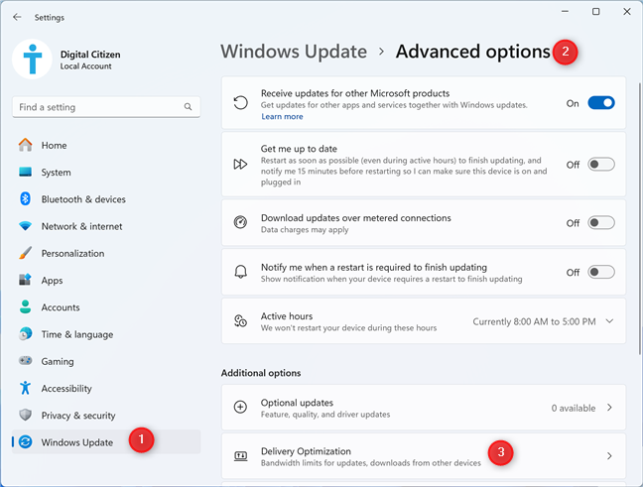Image resolution: width=643 pixels, height=487 pixels.
Task: Click the Time & language globe icon
Action: pyautogui.click(x=25, y=334)
